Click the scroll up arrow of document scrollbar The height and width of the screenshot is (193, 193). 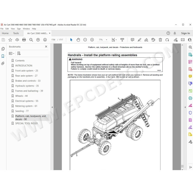[182, 45]
